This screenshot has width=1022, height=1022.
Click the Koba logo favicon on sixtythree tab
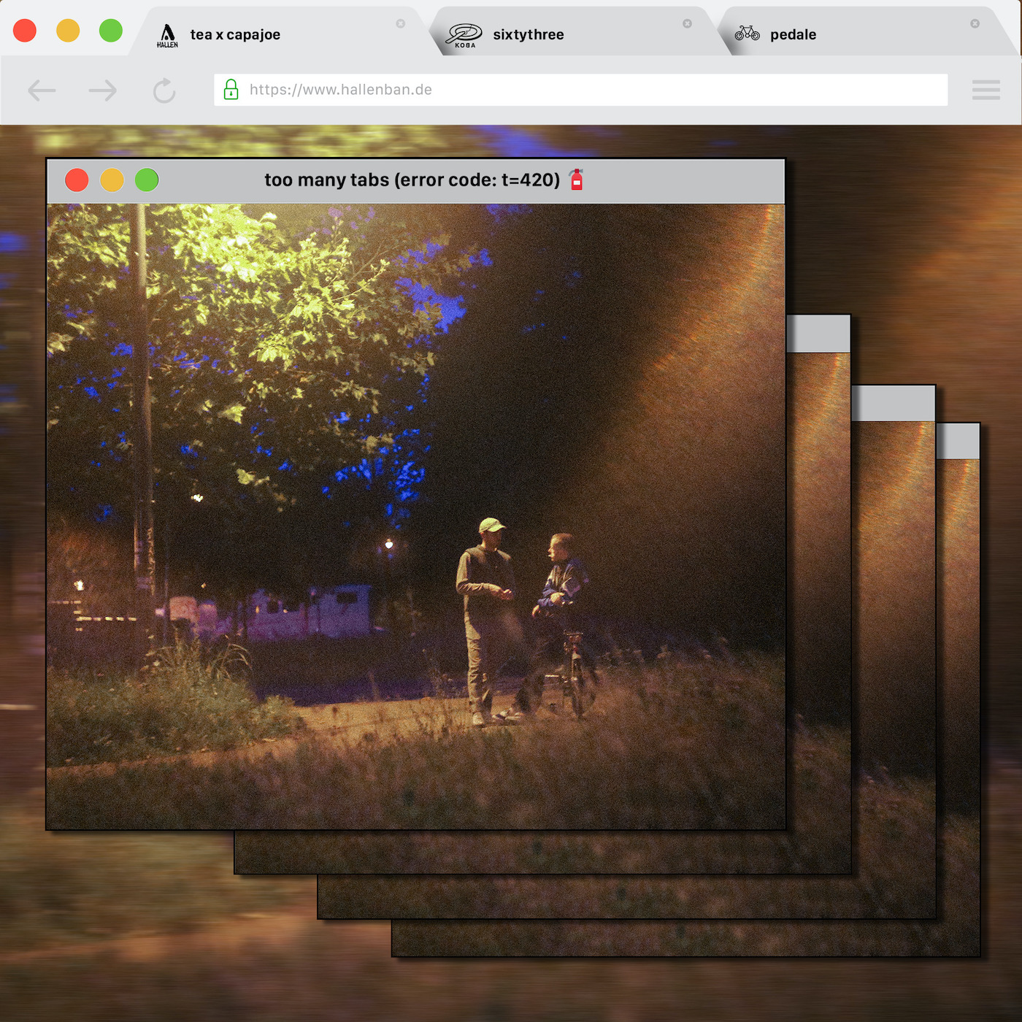[464, 35]
